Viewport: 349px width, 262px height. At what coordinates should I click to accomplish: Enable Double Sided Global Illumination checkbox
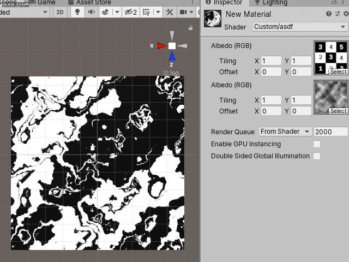tap(317, 156)
